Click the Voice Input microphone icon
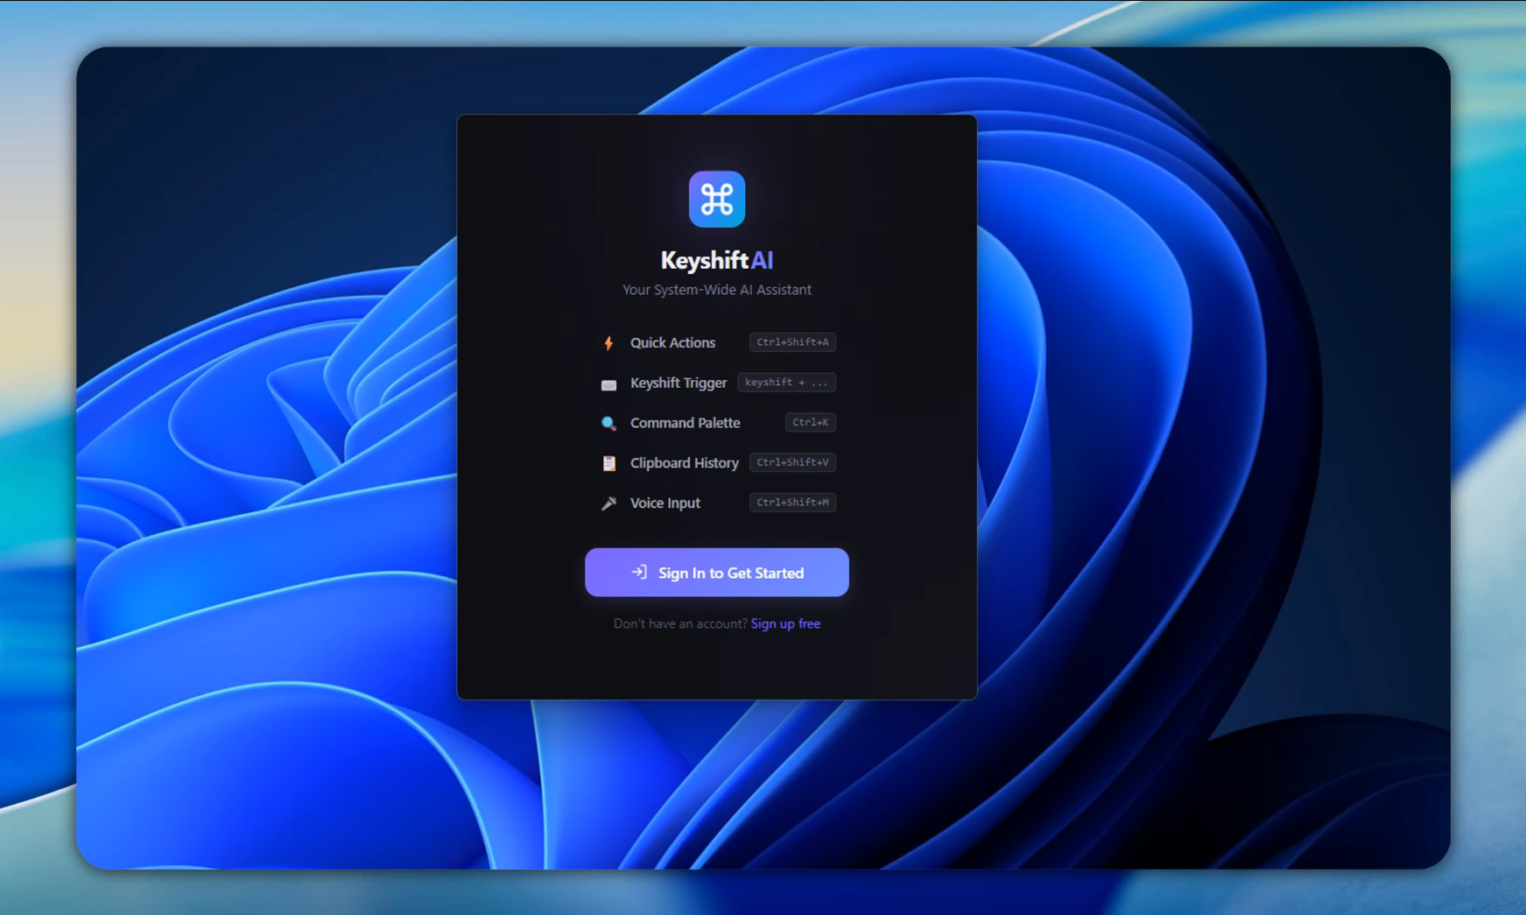Image resolution: width=1526 pixels, height=915 pixels. (608, 503)
